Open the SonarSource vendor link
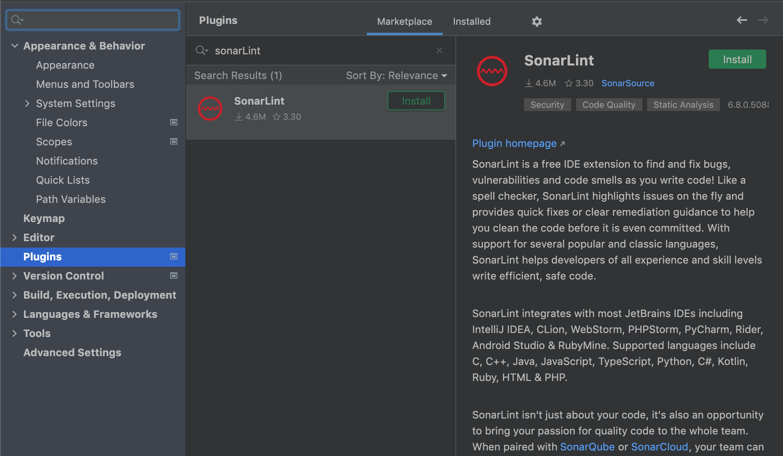The width and height of the screenshot is (783, 456). [628, 83]
